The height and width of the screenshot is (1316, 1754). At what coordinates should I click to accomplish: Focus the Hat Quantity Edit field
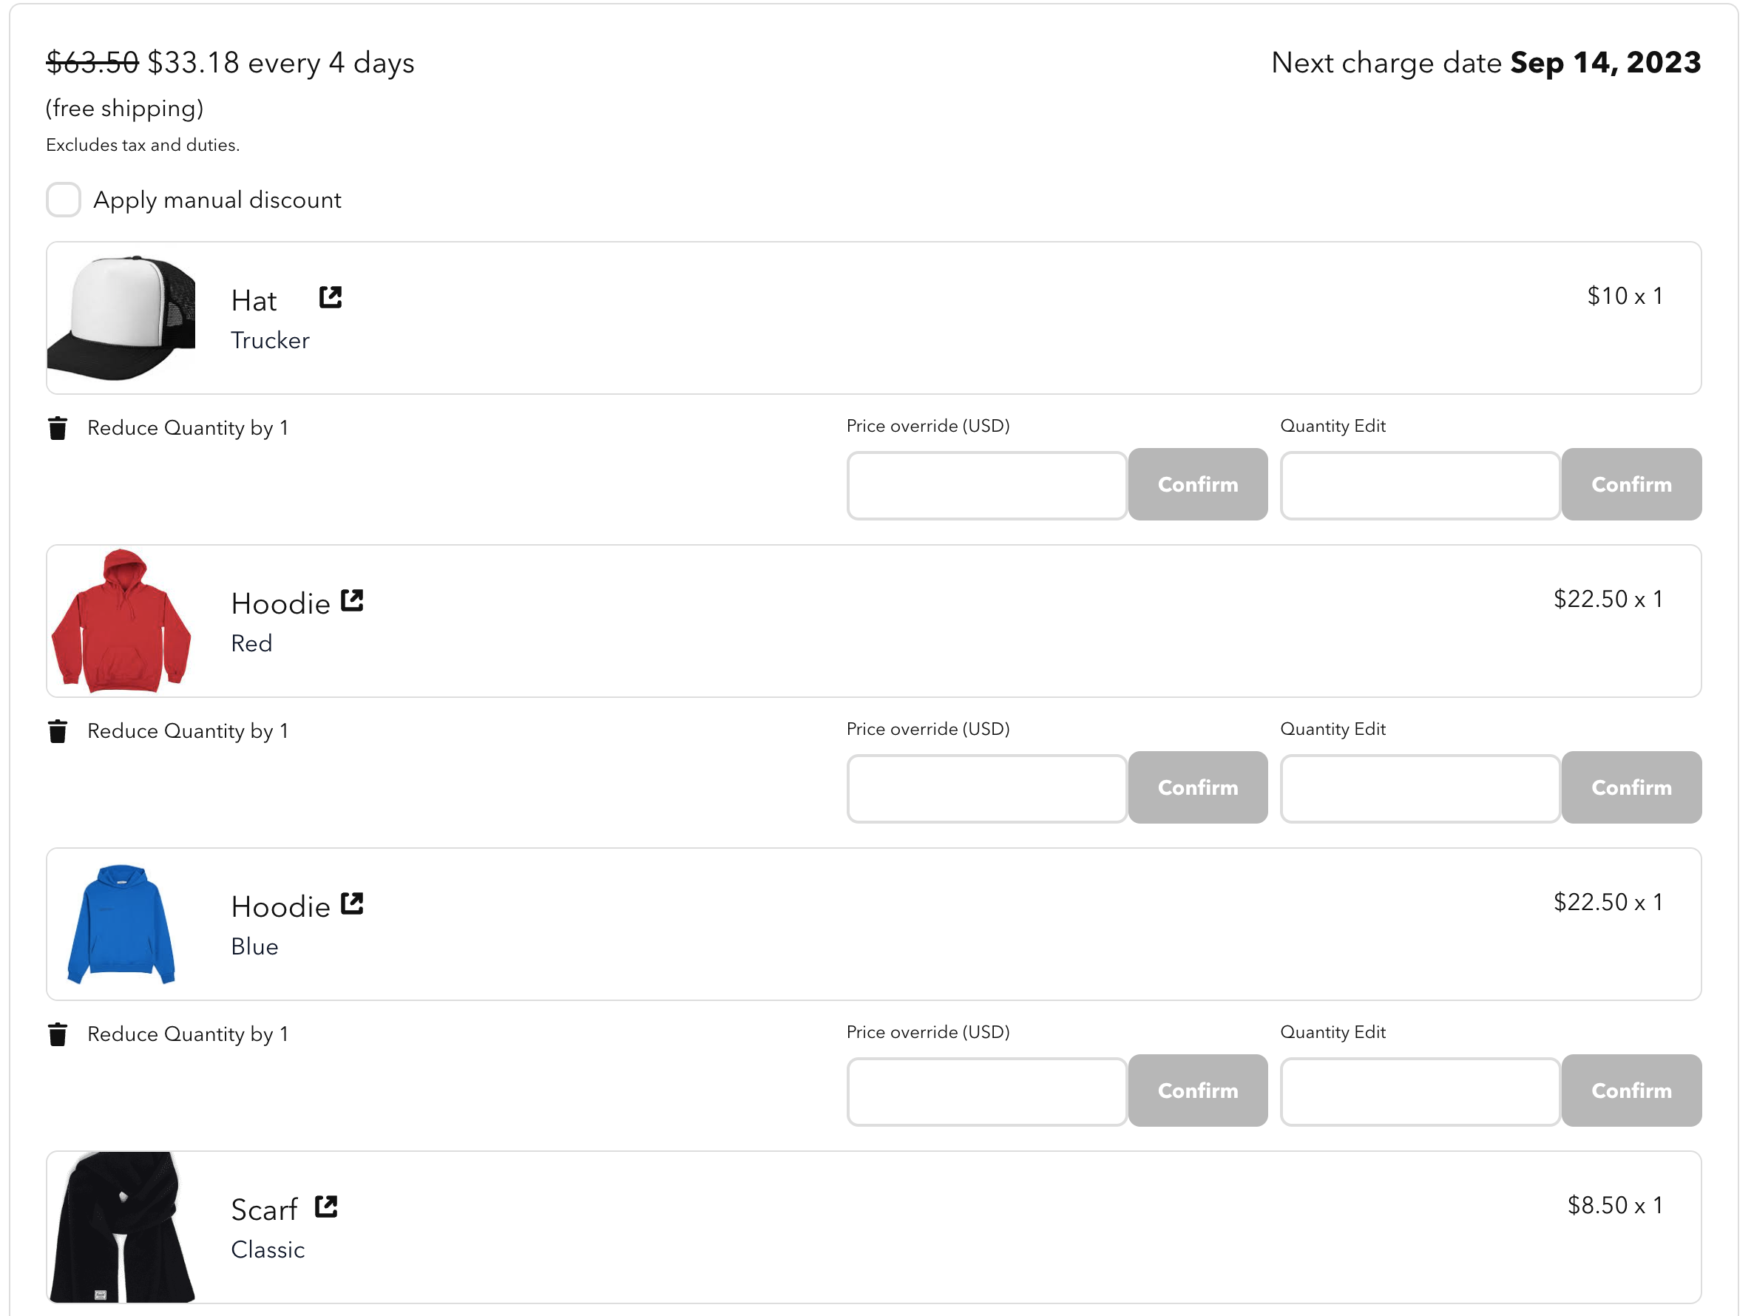coord(1419,485)
